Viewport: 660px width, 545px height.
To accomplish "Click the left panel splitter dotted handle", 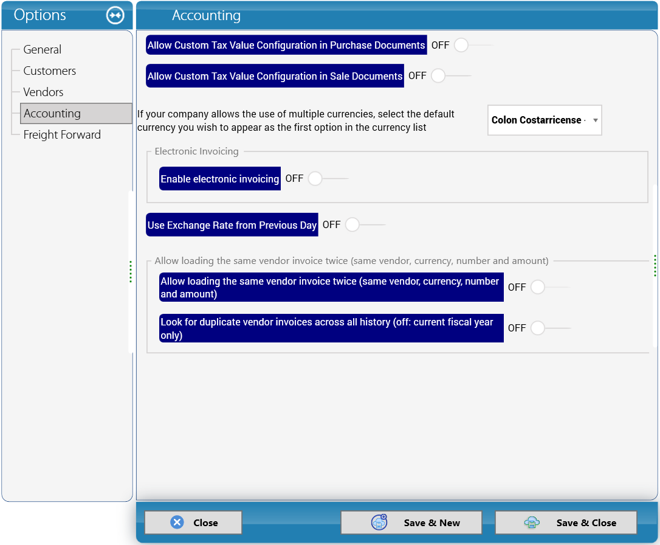I will point(131,272).
